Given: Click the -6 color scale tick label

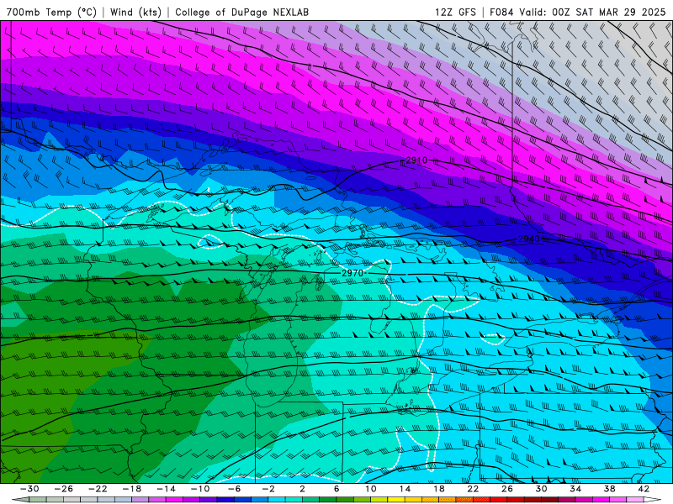Looking at the screenshot, I should point(234,489).
